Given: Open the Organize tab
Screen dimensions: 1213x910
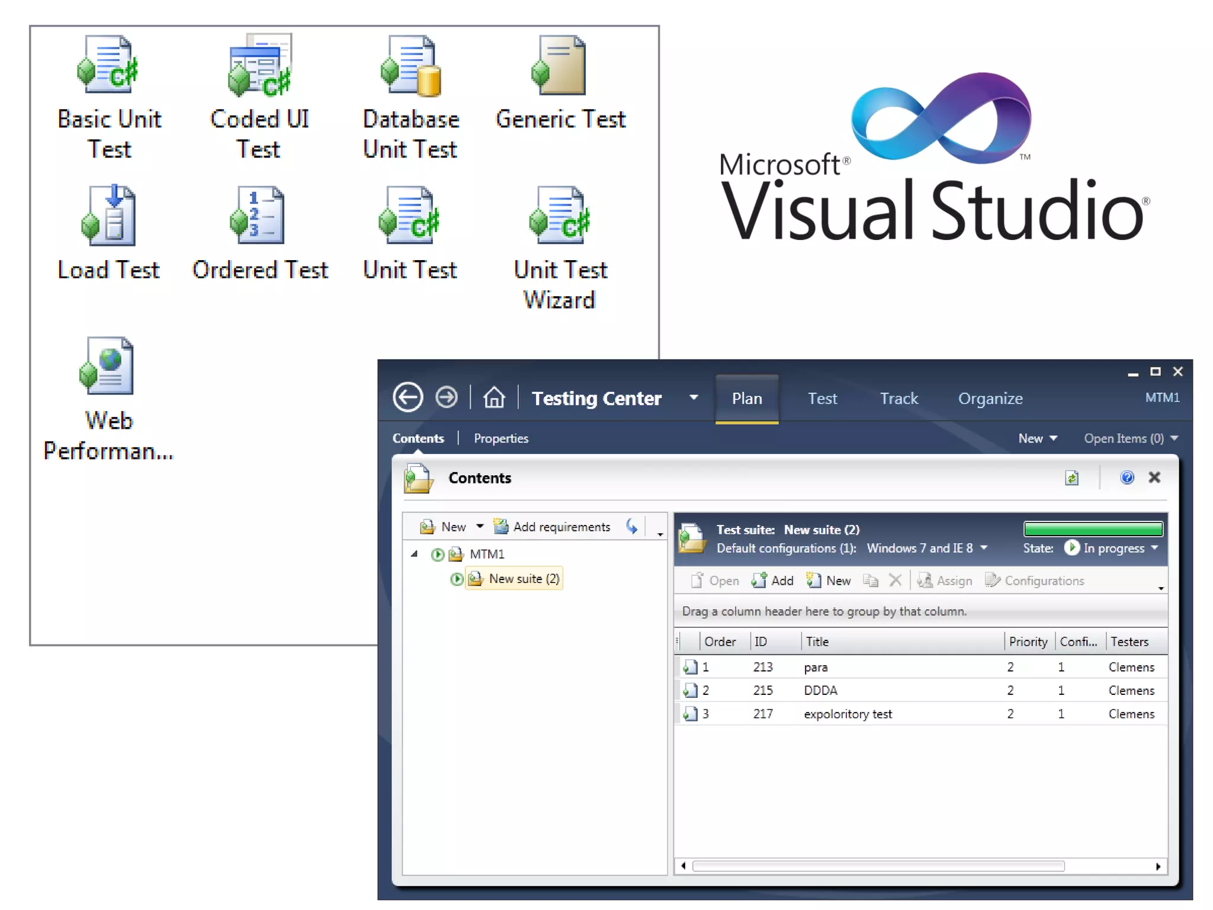Looking at the screenshot, I should pos(990,399).
